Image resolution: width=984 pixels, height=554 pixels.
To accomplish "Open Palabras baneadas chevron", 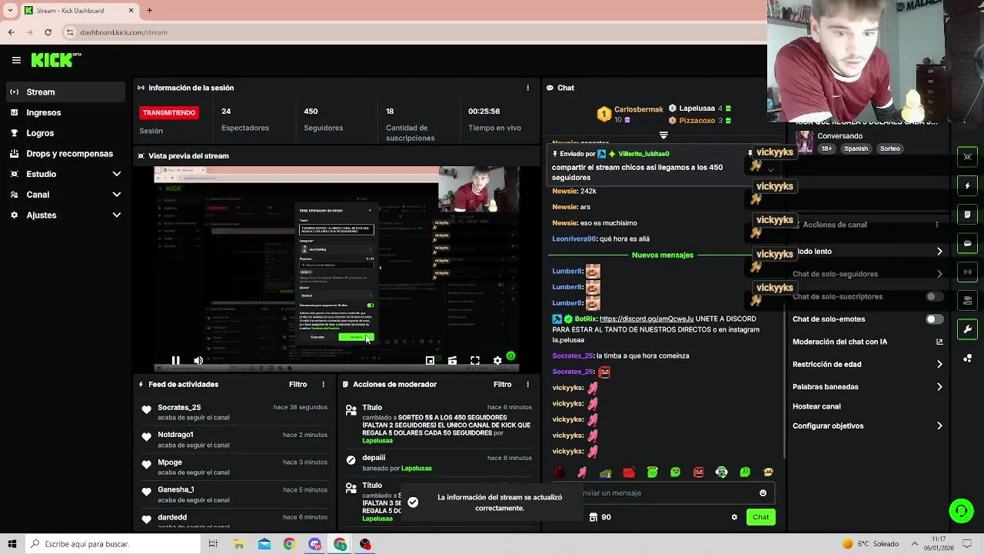I will (x=939, y=387).
